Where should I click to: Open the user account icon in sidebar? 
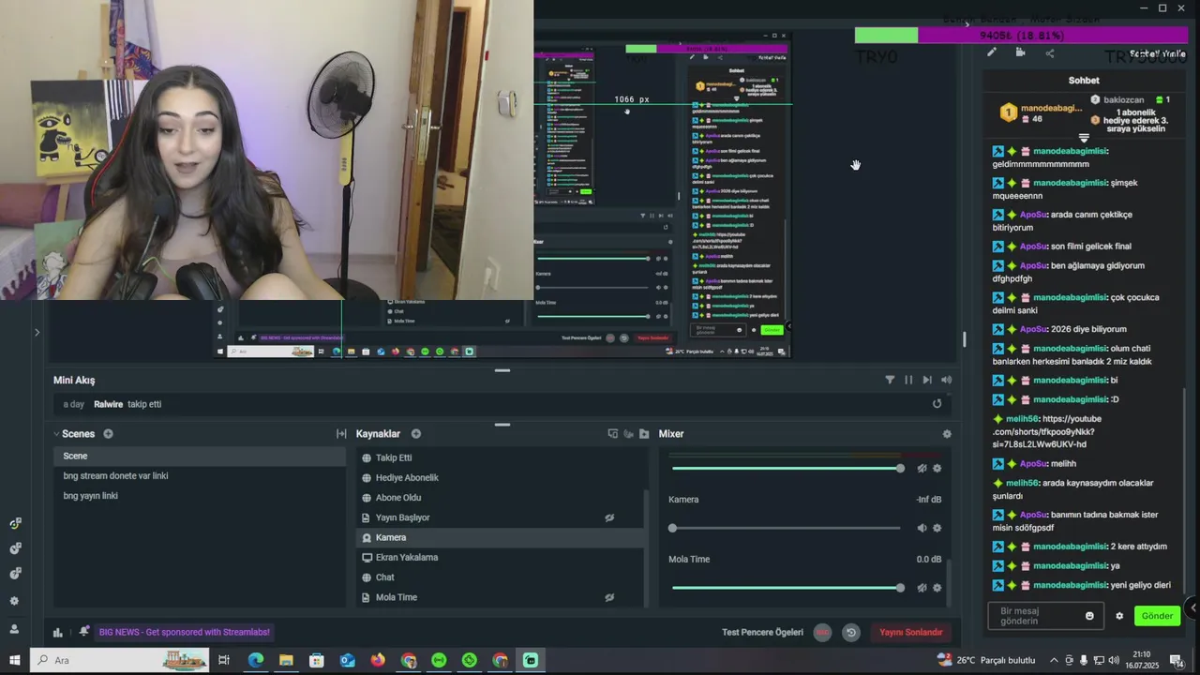[14, 629]
